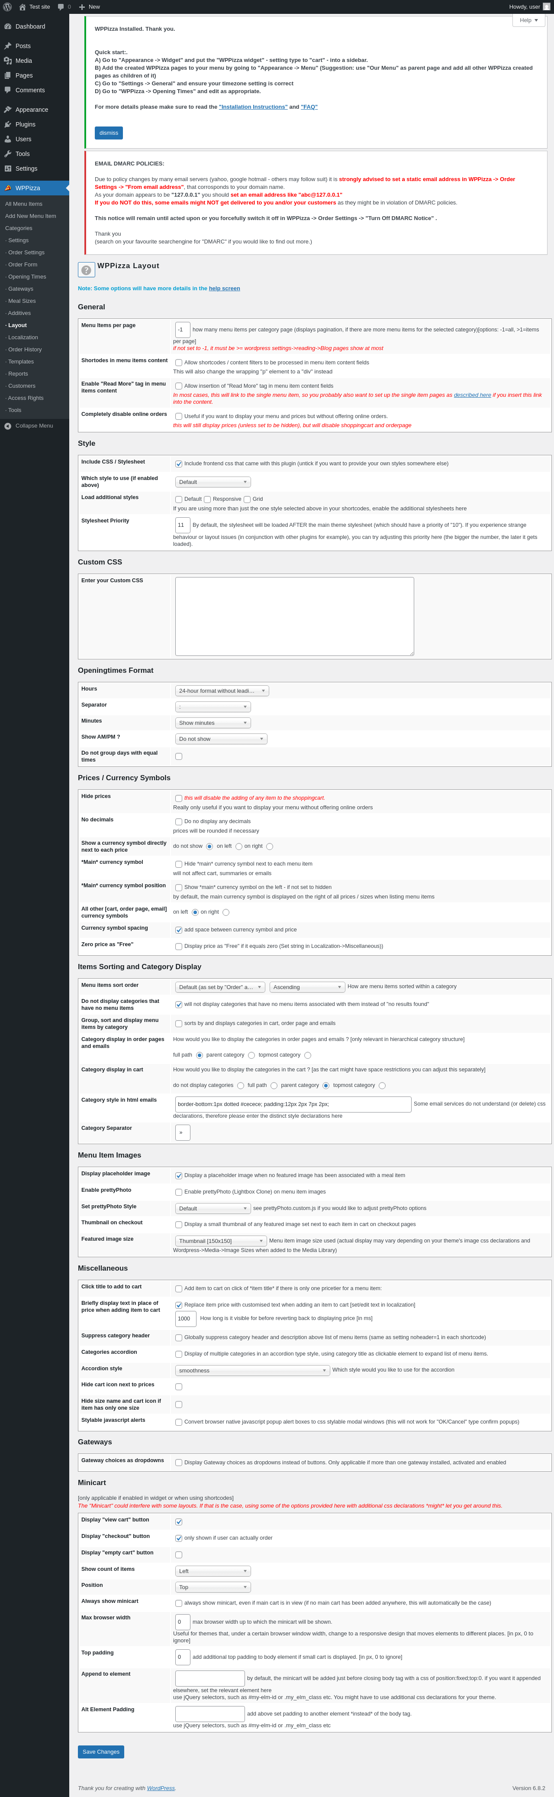The width and height of the screenshot is (554, 1797).
Task: Click the Test site home icon
Action: (x=23, y=7)
